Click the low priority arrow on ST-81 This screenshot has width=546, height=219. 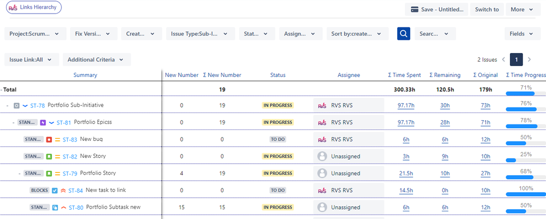pyautogui.click(x=51, y=122)
